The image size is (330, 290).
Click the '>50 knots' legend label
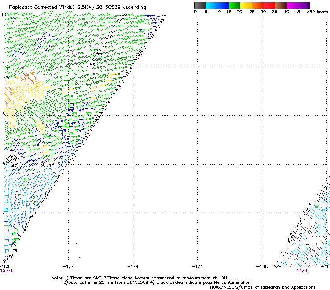coord(317,12)
